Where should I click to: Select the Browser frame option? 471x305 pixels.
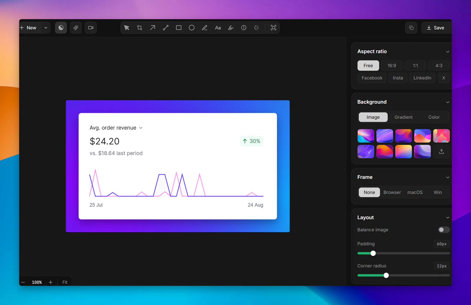[392, 192]
